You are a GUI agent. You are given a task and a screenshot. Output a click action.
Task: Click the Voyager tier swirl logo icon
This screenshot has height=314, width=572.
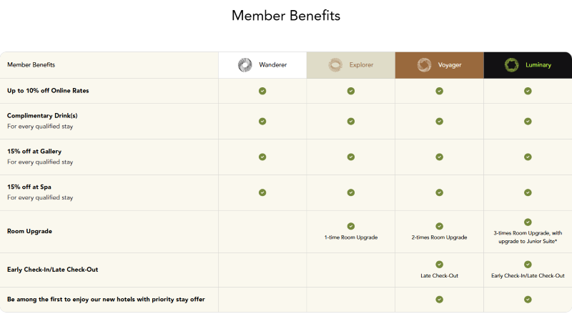[424, 65]
